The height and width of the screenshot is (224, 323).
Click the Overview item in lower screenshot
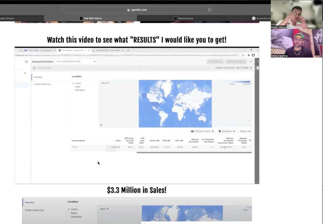point(30,202)
